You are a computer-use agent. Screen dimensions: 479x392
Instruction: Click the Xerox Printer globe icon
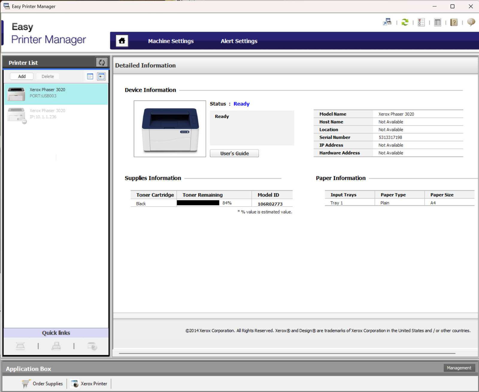pos(75,384)
